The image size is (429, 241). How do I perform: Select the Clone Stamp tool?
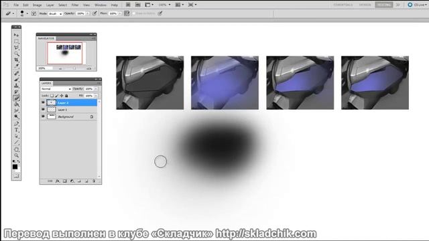(x=16, y=86)
